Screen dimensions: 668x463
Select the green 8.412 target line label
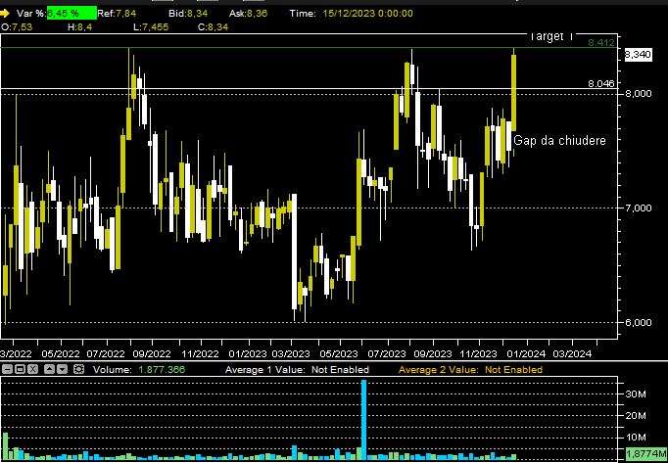(x=601, y=43)
